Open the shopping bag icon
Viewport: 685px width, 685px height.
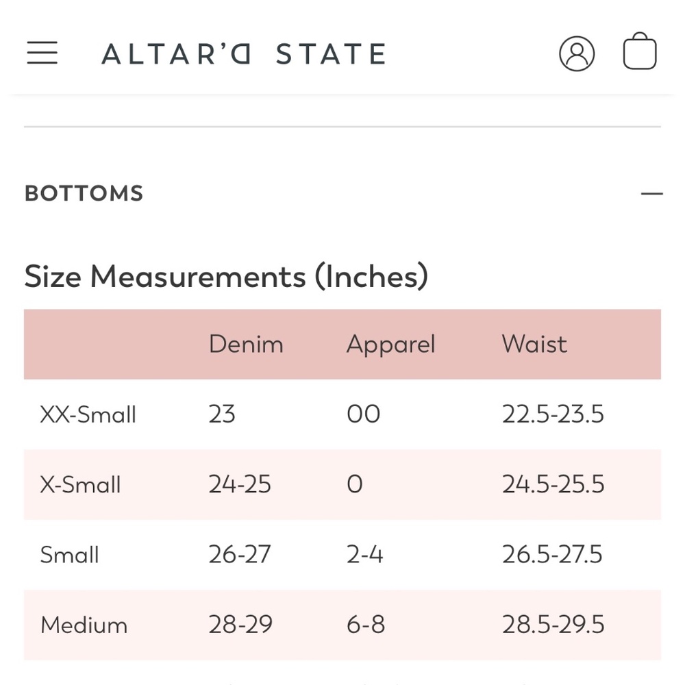(x=640, y=51)
